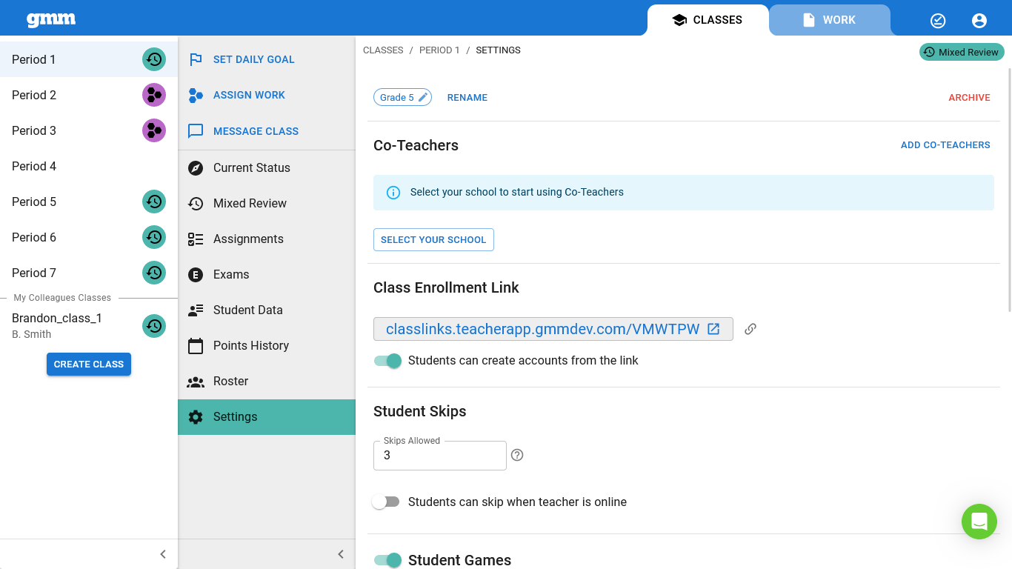Image resolution: width=1012 pixels, height=569 pixels.
Task: Click Period 7 mixed review icon
Action: click(x=154, y=273)
